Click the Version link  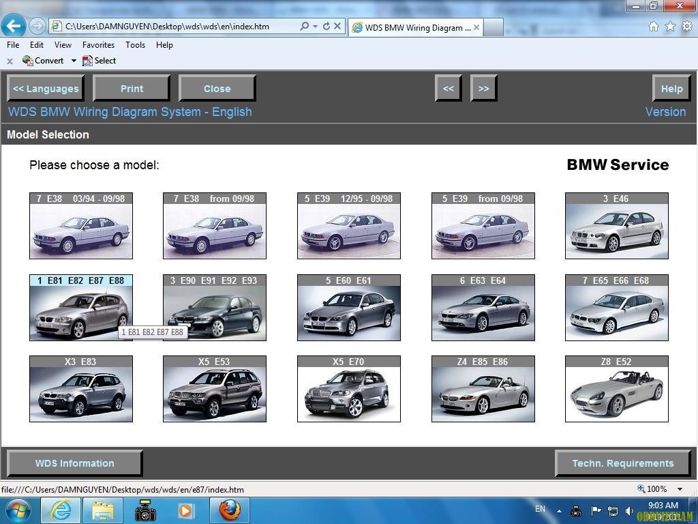[665, 112]
